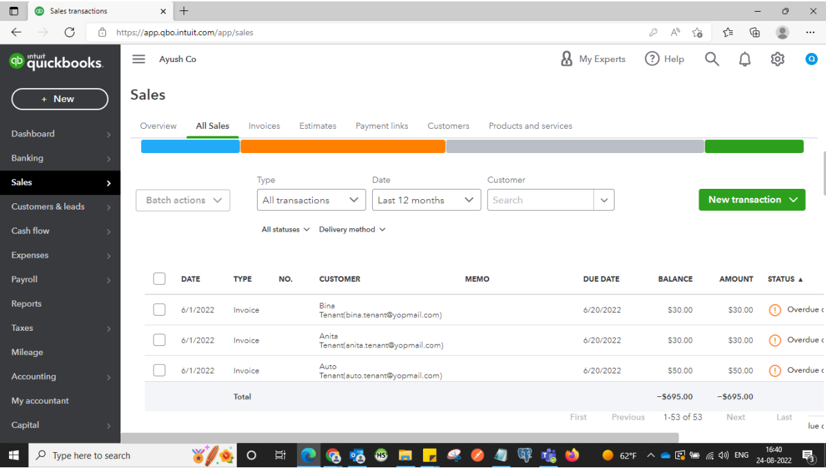This screenshot has height=468, width=826.
Task: Open the Customers tab
Action: coord(448,126)
